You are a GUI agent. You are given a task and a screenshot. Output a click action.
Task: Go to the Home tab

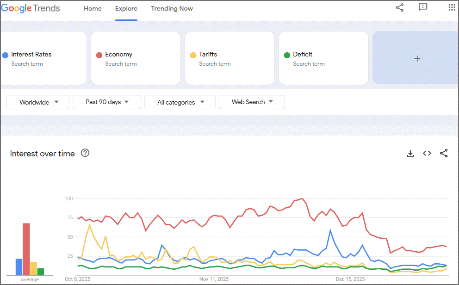[93, 8]
